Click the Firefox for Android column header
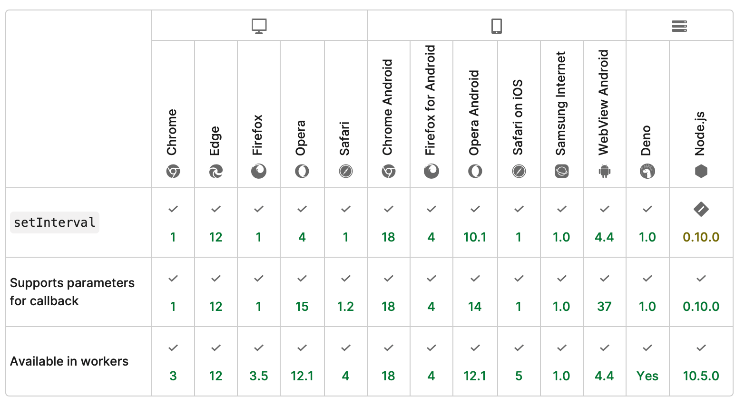The width and height of the screenshot is (745, 406). pos(431,100)
